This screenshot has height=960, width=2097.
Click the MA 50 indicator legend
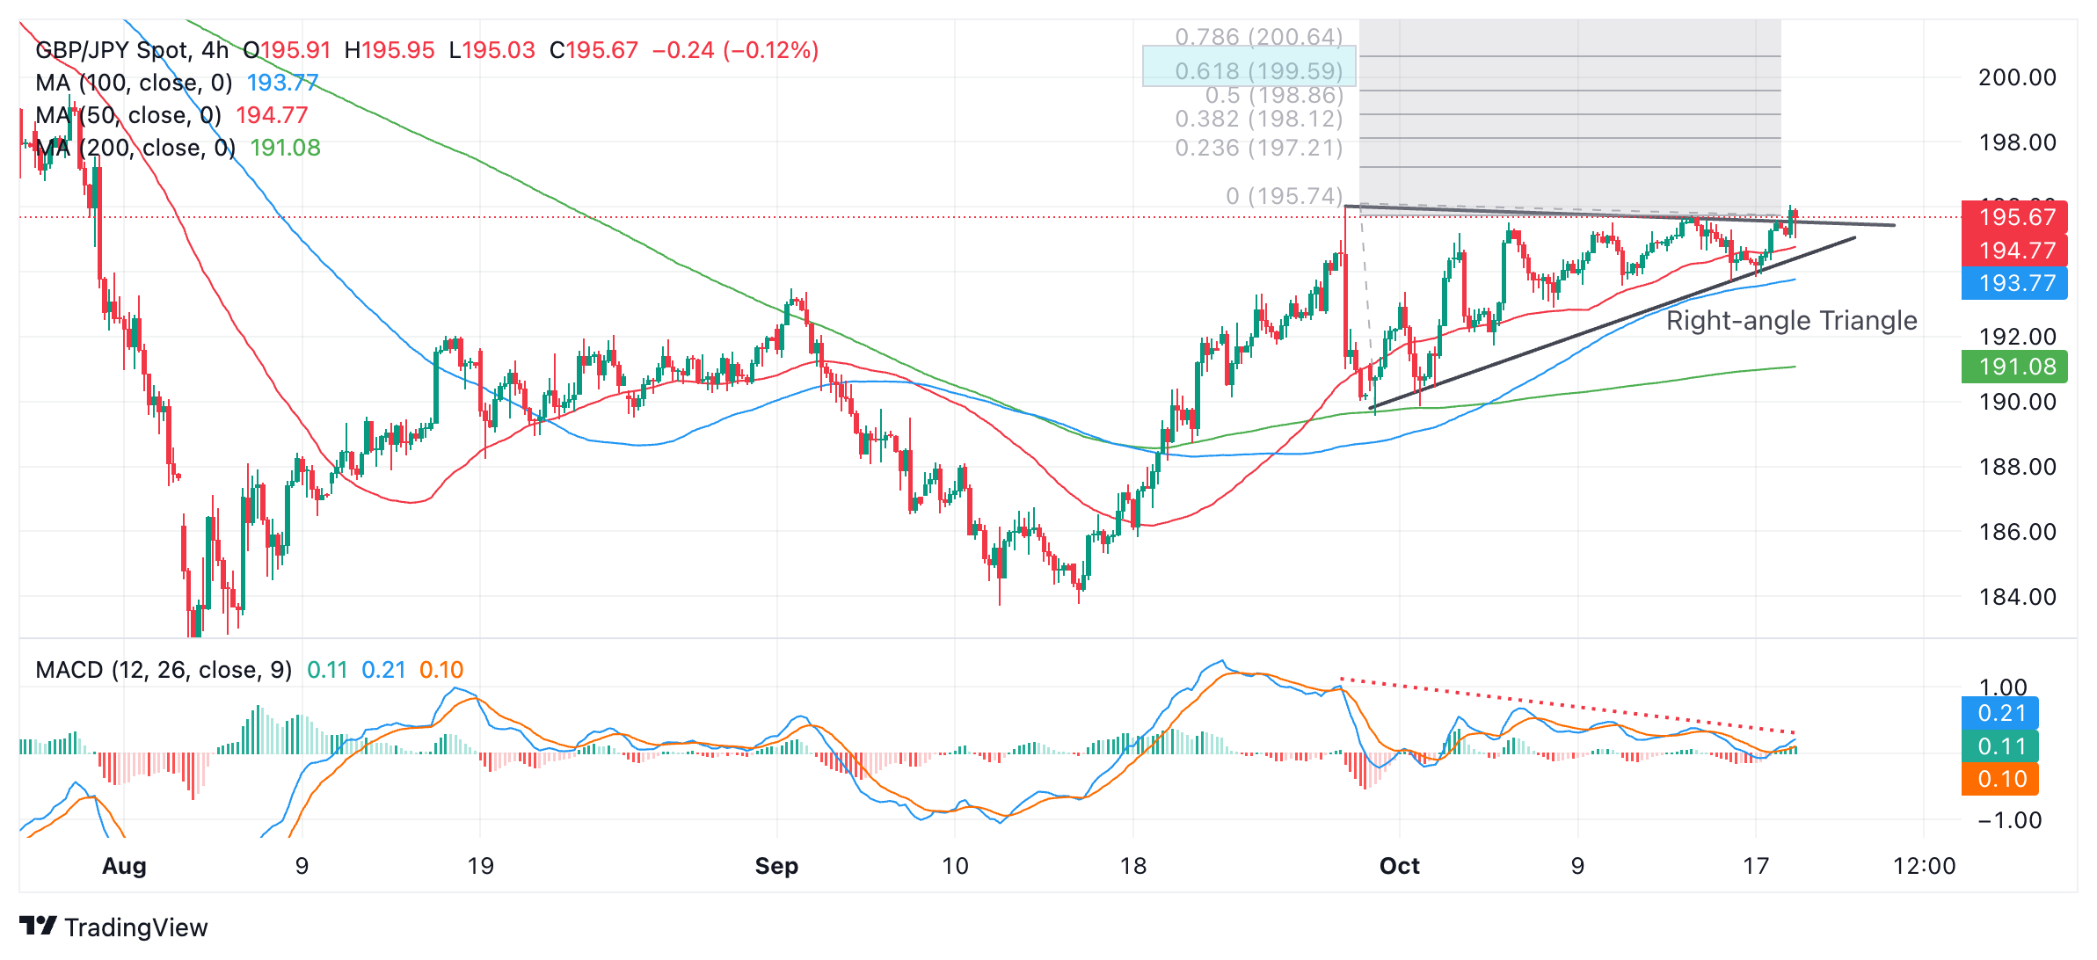pyautogui.click(x=128, y=115)
